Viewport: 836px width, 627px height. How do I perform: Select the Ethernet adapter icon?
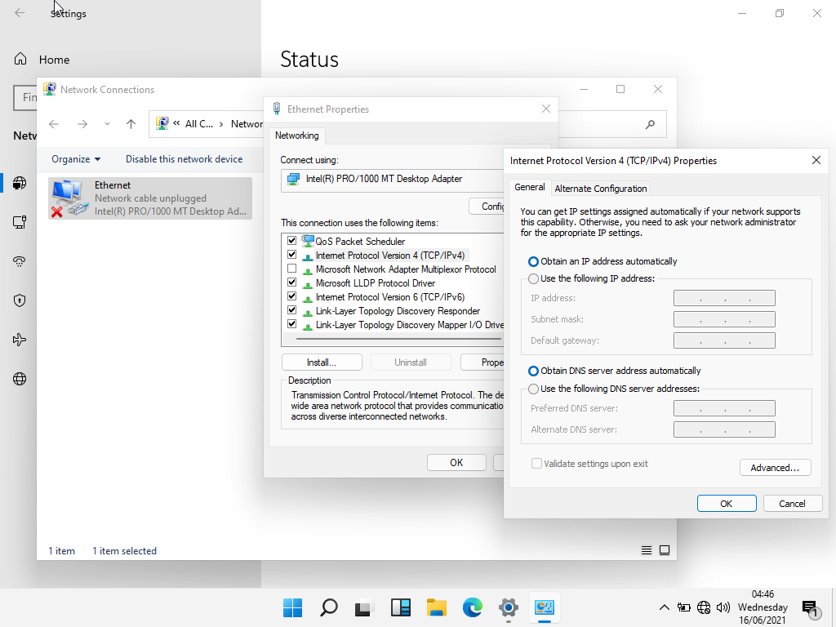coord(70,198)
